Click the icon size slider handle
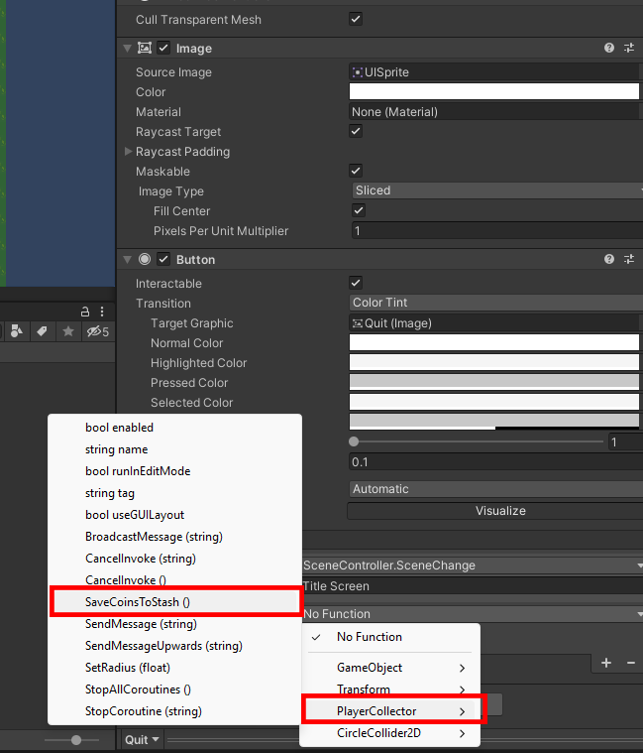Screen dimensions: 643x753 coord(76,740)
